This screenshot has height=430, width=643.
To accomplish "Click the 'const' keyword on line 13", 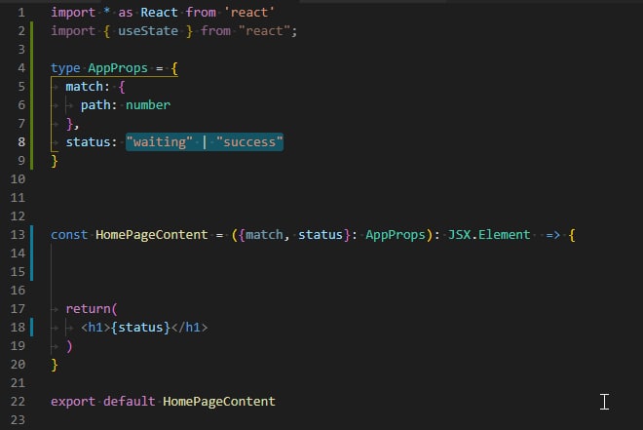I will tap(69, 235).
